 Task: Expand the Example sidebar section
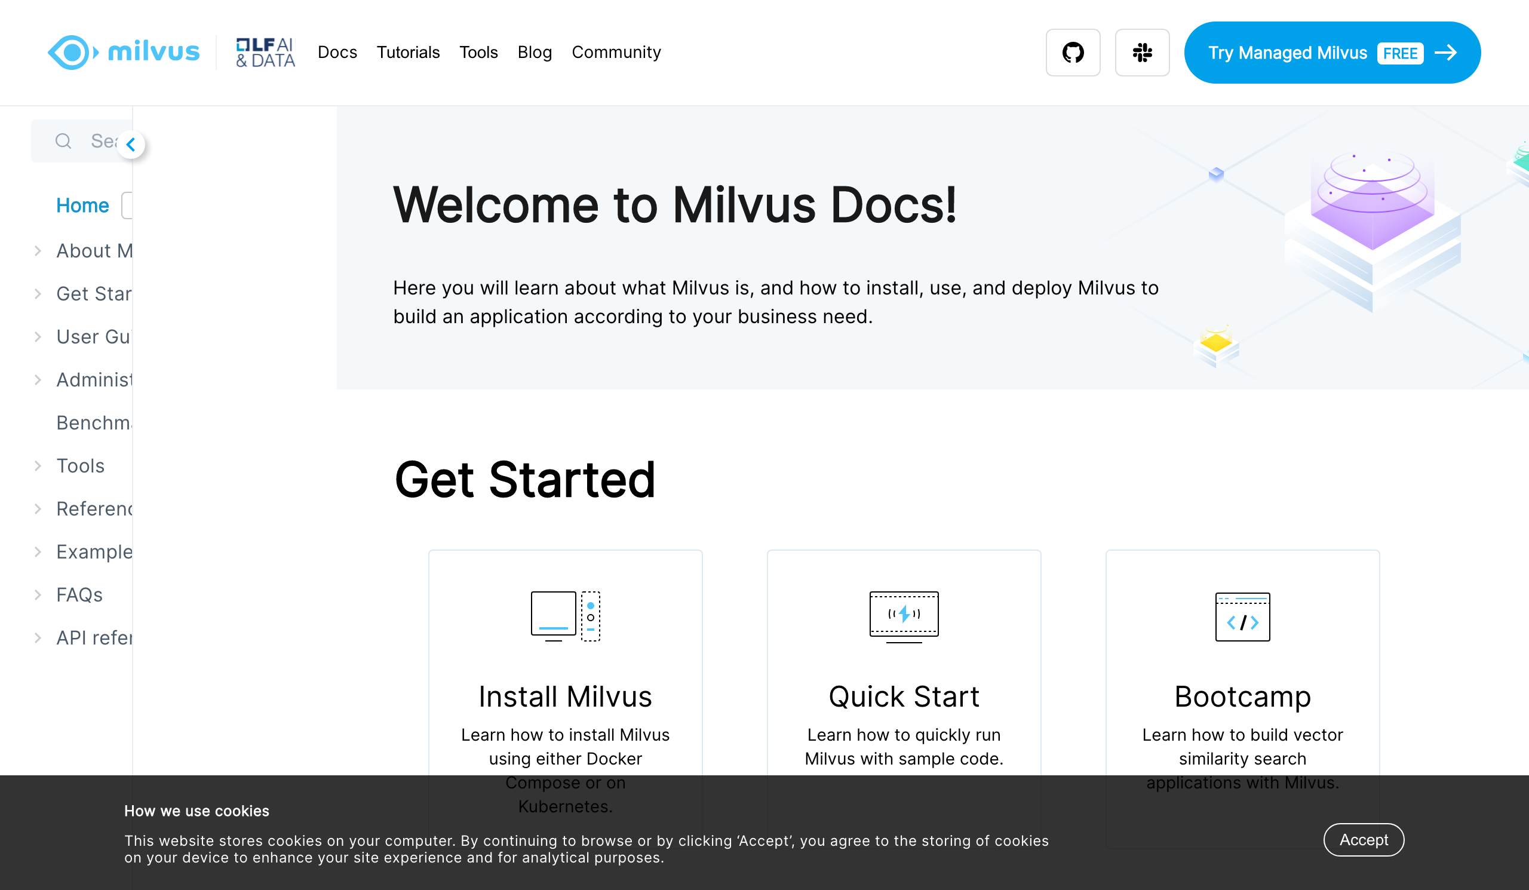tap(38, 552)
